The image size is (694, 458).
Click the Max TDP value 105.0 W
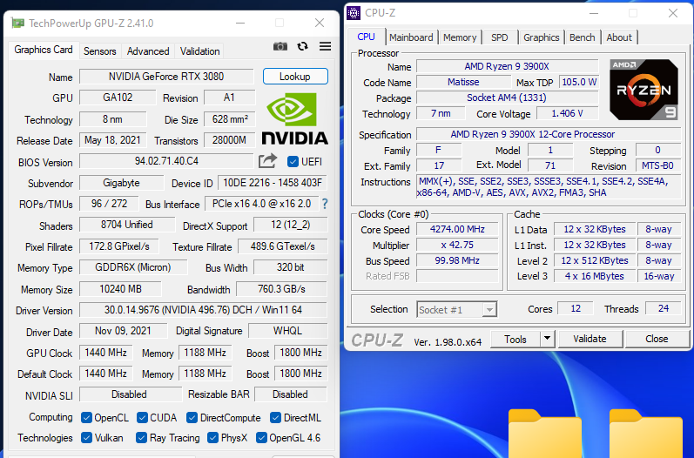tap(579, 82)
